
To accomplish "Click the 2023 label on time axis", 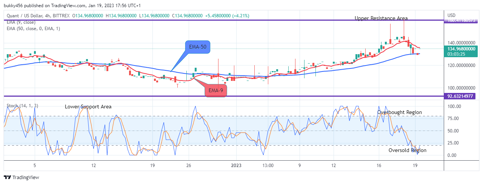I will [x=236, y=166].
